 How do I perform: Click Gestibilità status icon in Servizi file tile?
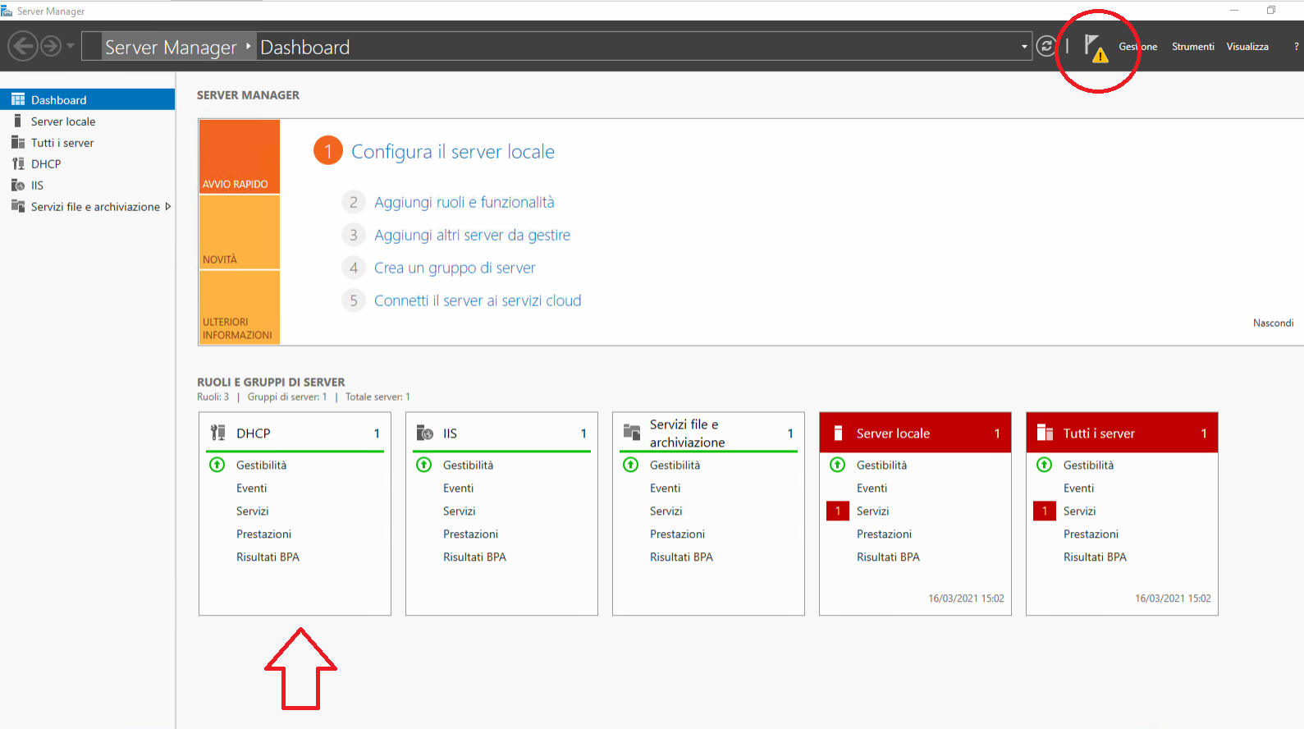pyautogui.click(x=631, y=465)
